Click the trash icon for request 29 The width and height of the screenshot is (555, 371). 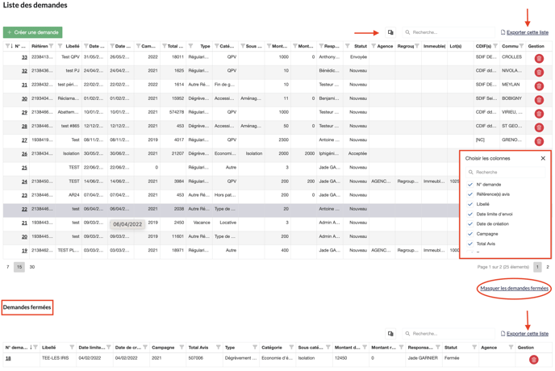pyautogui.click(x=539, y=114)
